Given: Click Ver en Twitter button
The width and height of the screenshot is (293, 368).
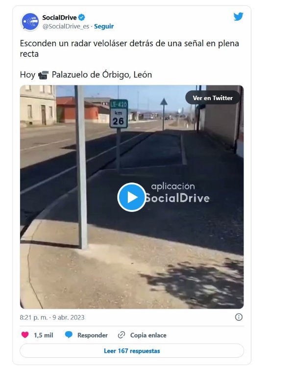Looking at the screenshot, I should click(213, 98).
